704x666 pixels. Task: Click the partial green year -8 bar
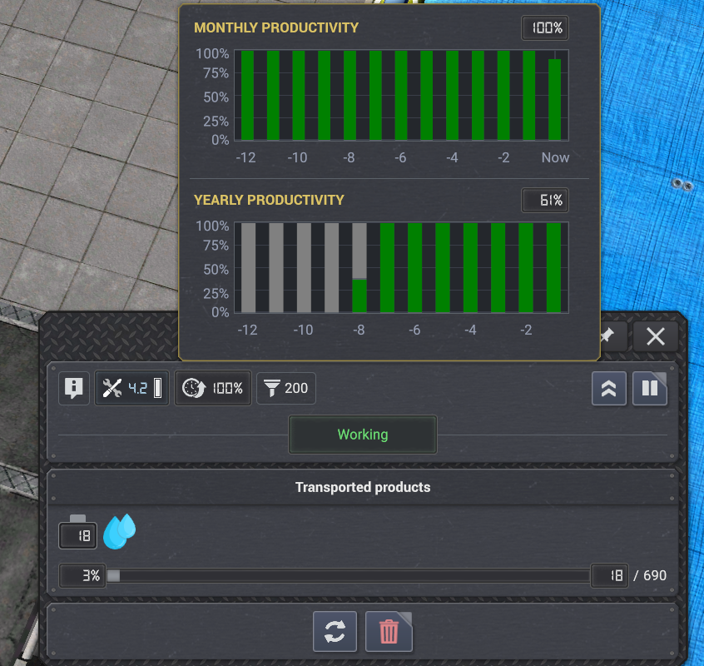point(359,296)
